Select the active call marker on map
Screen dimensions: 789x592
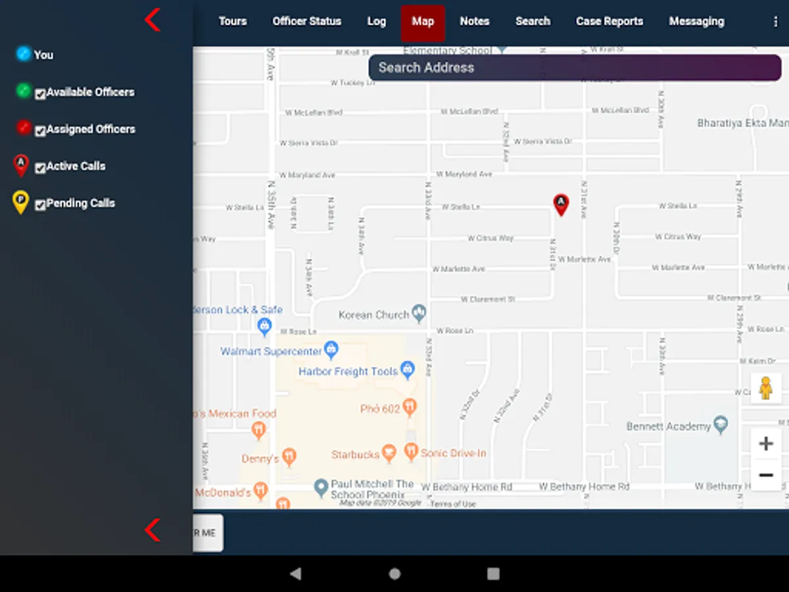561,205
